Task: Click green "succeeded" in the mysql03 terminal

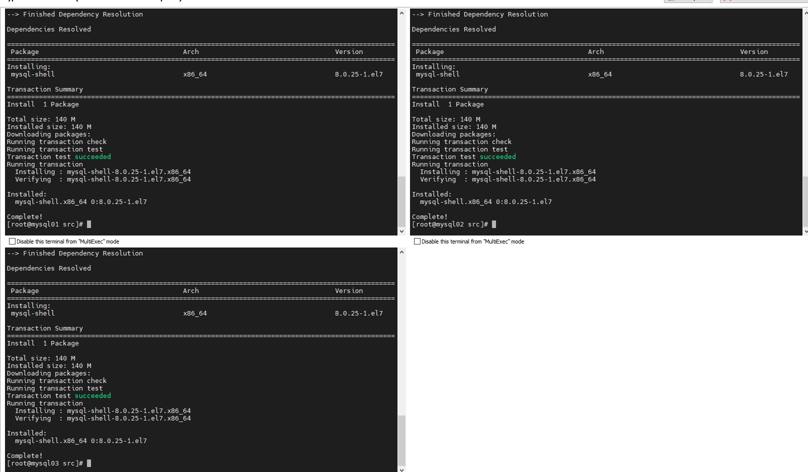Action: [x=93, y=396]
